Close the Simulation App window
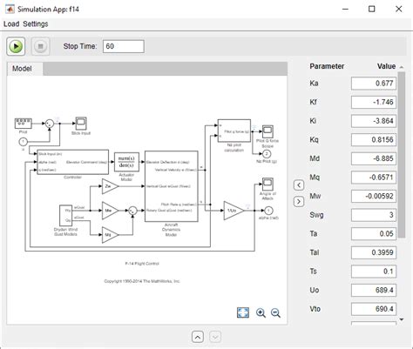The height and width of the screenshot is (349, 413). [399, 10]
